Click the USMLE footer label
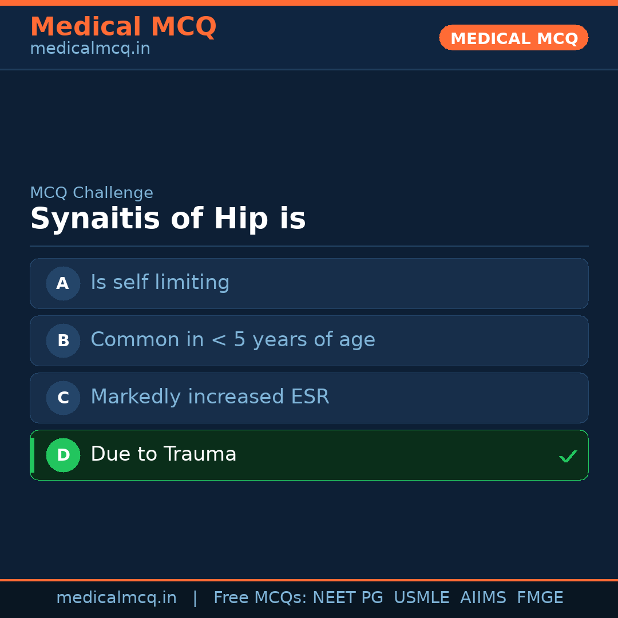The height and width of the screenshot is (618, 618). tap(421, 598)
